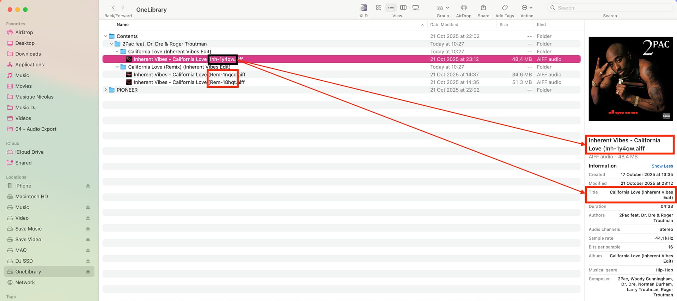Click the 2Pac album artwork preview
This screenshot has height=301, width=677.
coord(630,79)
